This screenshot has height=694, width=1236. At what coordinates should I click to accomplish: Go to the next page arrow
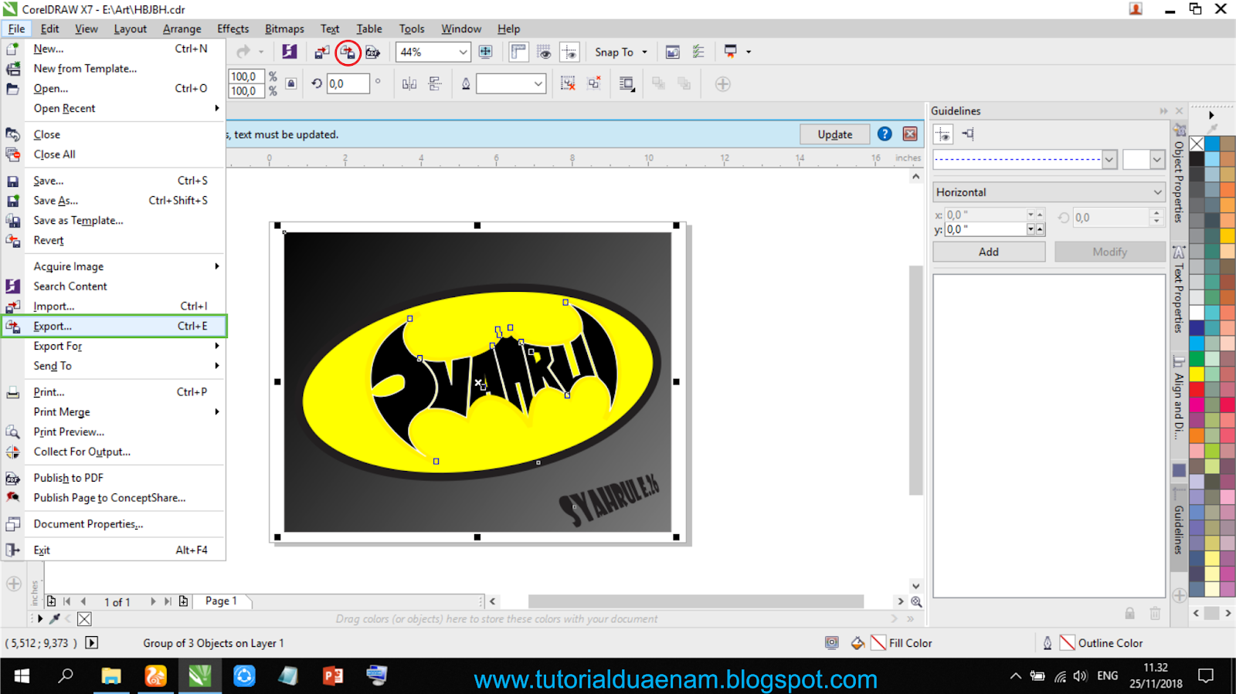[x=152, y=601]
